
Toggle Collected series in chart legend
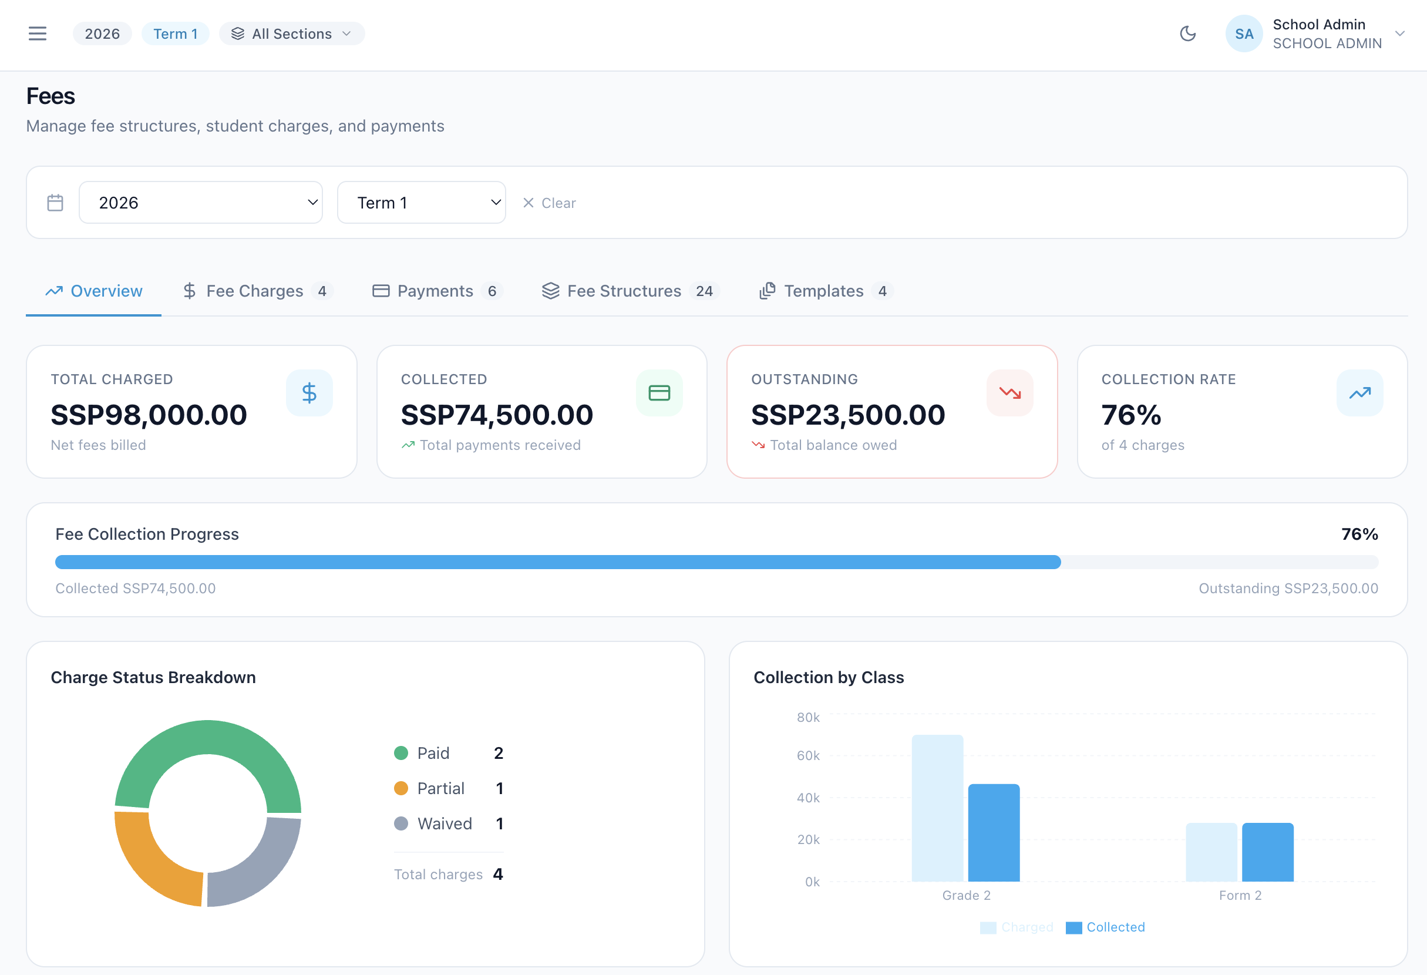pyautogui.click(x=1105, y=927)
